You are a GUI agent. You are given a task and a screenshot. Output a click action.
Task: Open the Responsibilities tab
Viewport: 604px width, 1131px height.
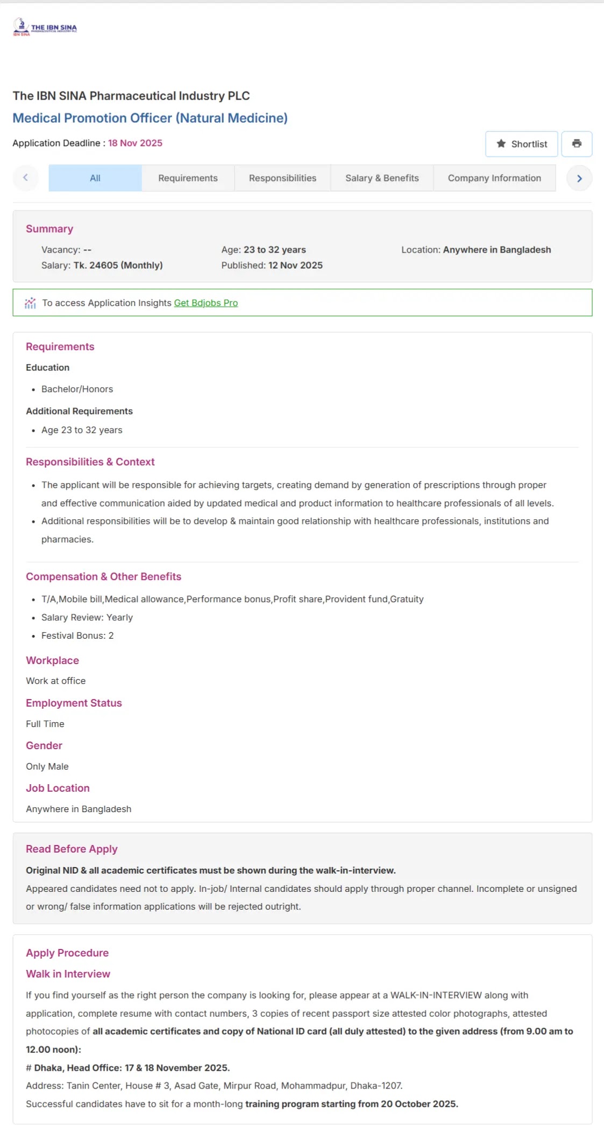click(x=282, y=178)
